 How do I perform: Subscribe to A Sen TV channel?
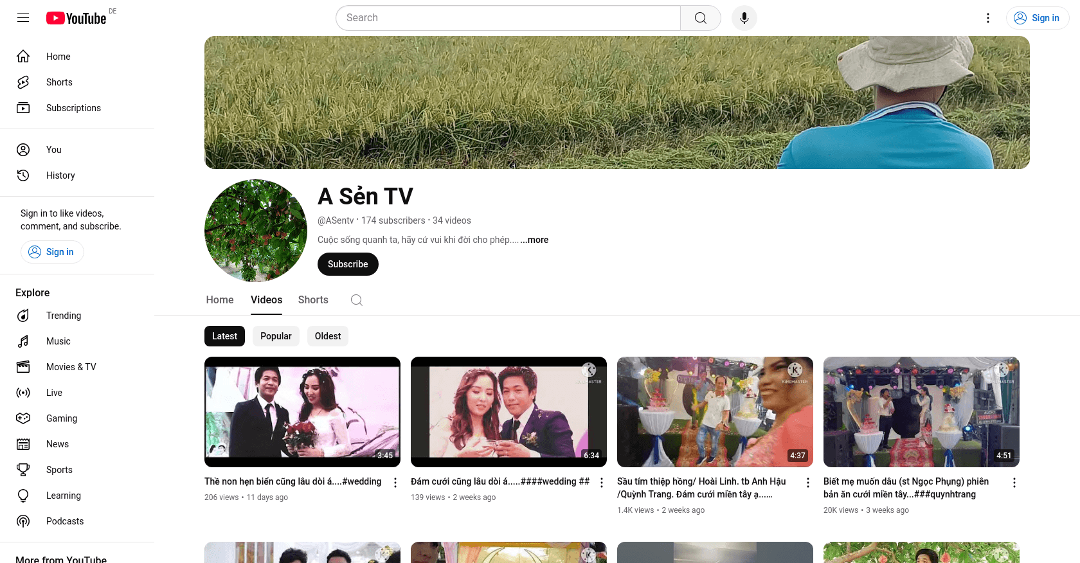click(348, 264)
